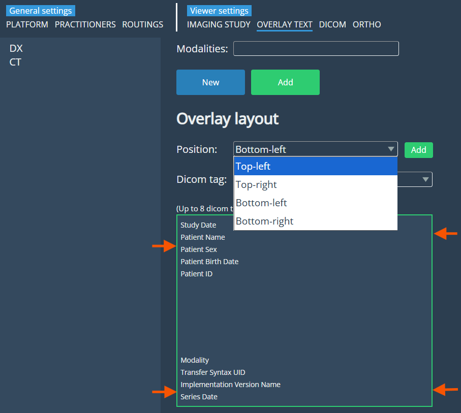Open the Dicom tag dropdown arrow

[x=425, y=179]
